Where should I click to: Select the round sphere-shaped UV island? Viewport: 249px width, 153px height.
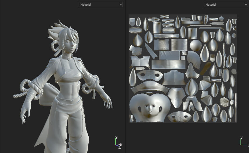pos(196,46)
